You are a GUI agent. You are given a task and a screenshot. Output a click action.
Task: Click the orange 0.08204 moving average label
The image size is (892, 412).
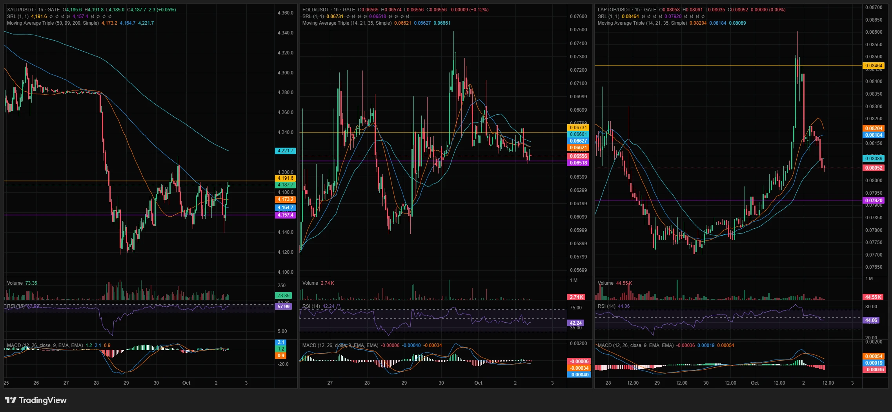click(874, 128)
